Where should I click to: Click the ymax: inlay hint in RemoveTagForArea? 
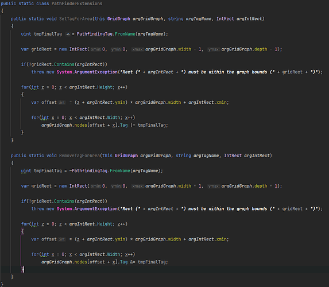(214, 186)
